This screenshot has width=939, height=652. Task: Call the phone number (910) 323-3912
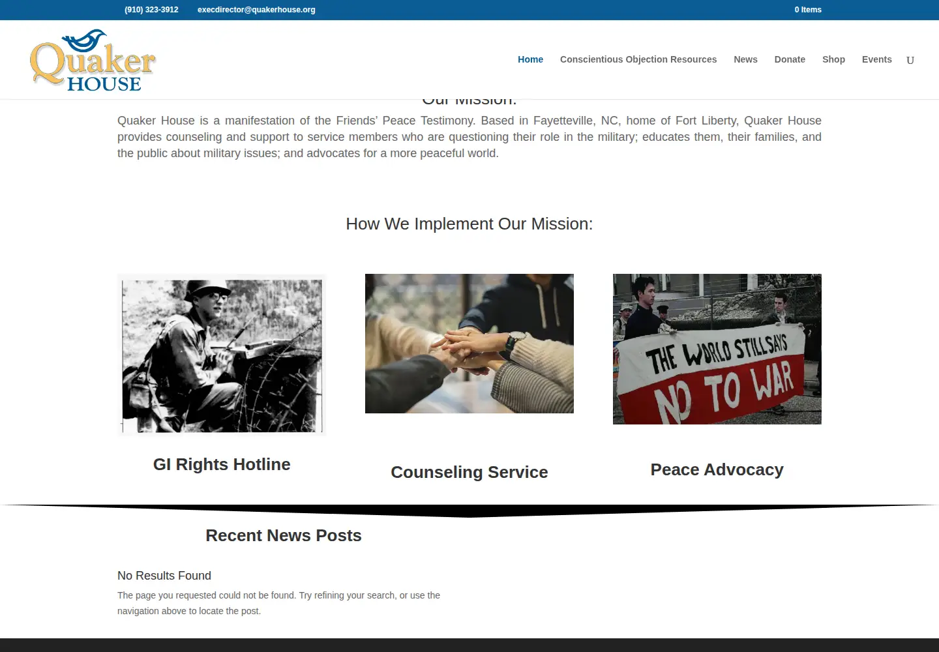coord(151,10)
